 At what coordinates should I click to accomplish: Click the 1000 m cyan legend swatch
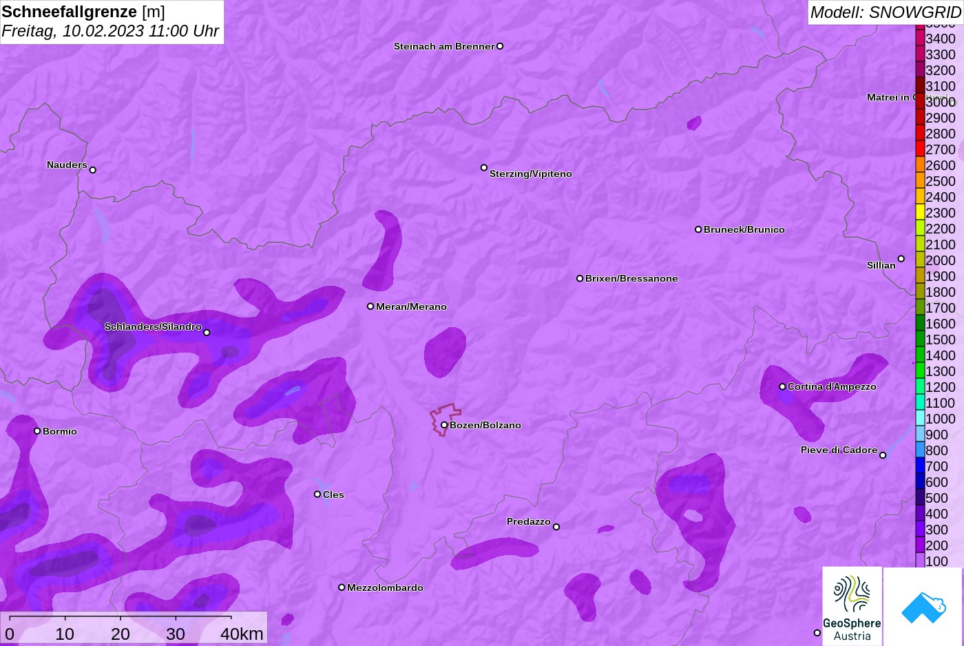(x=920, y=418)
